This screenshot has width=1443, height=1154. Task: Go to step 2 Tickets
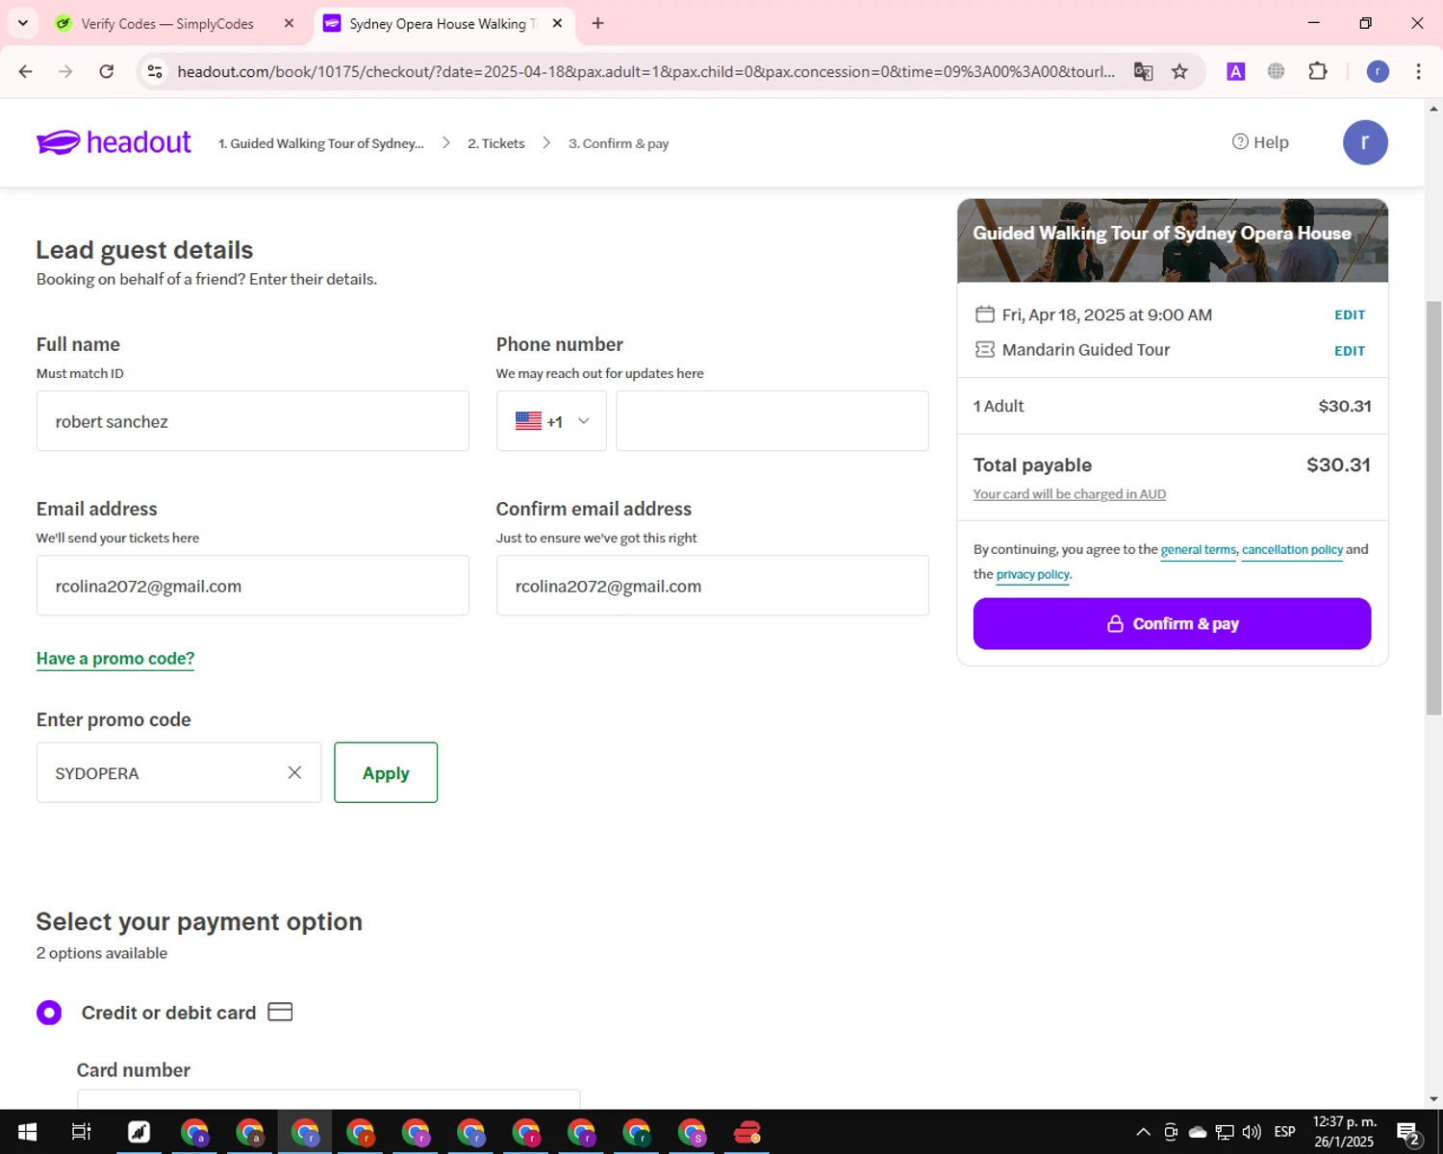pos(496,143)
